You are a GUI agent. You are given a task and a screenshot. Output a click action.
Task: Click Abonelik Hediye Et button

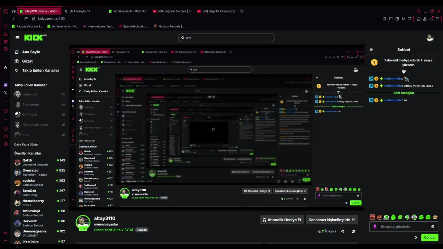(x=282, y=220)
